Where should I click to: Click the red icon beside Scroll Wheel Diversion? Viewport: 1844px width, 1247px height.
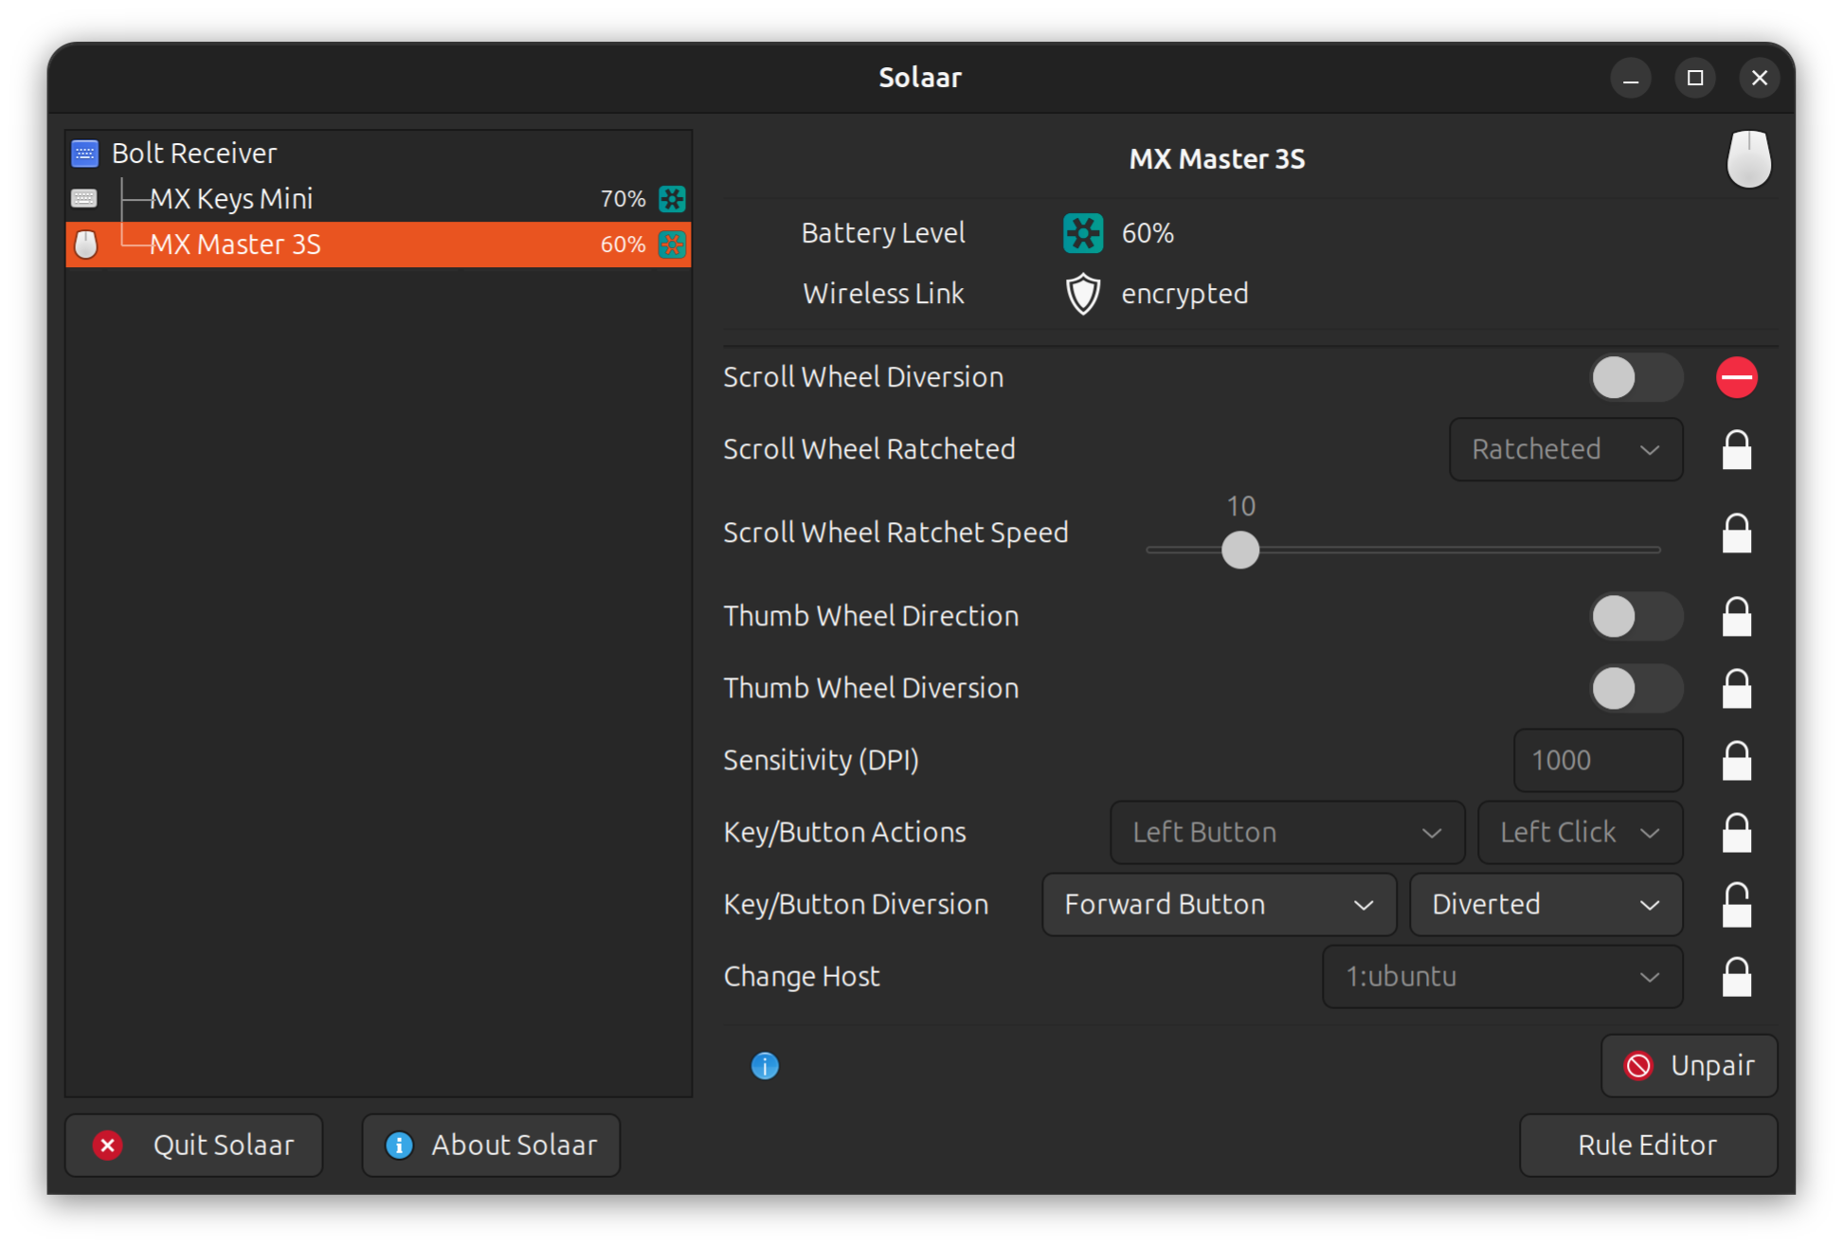tap(1736, 377)
